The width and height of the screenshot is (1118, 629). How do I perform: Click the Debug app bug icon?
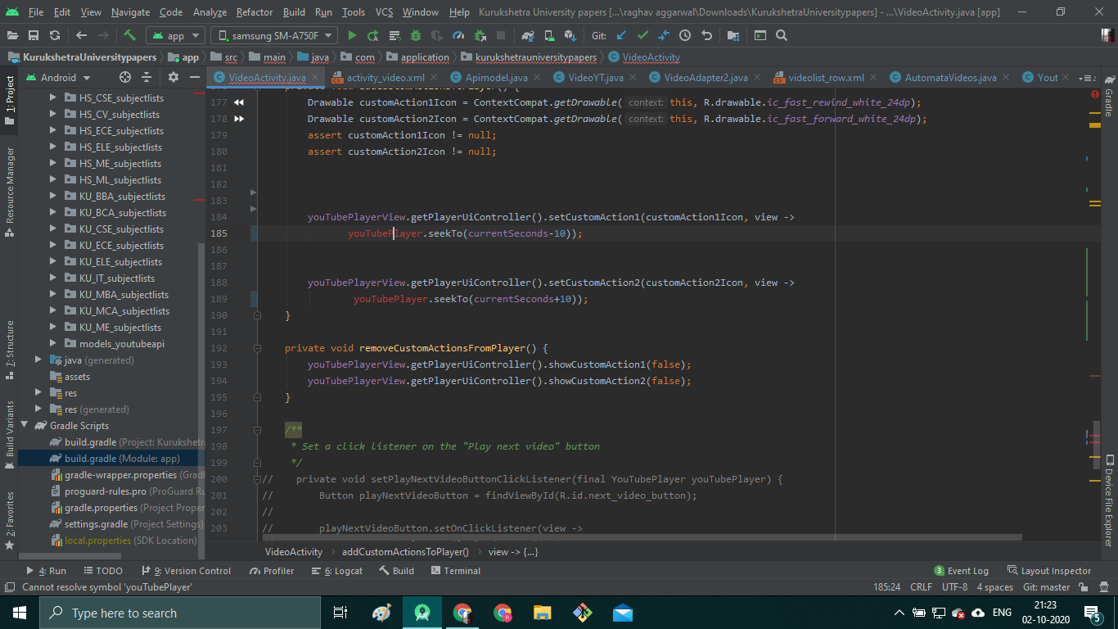[x=416, y=35]
